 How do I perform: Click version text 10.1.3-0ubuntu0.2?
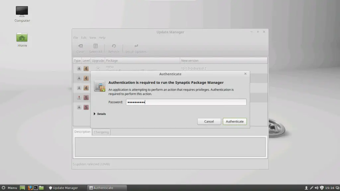pyautogui.click(x=194, y=68)
